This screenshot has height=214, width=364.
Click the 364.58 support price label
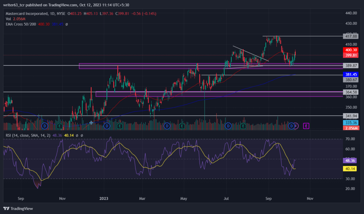[x=351, y=92]
